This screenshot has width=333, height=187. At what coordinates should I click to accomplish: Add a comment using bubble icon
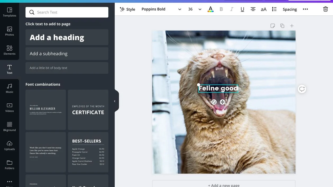click(302, 89)
